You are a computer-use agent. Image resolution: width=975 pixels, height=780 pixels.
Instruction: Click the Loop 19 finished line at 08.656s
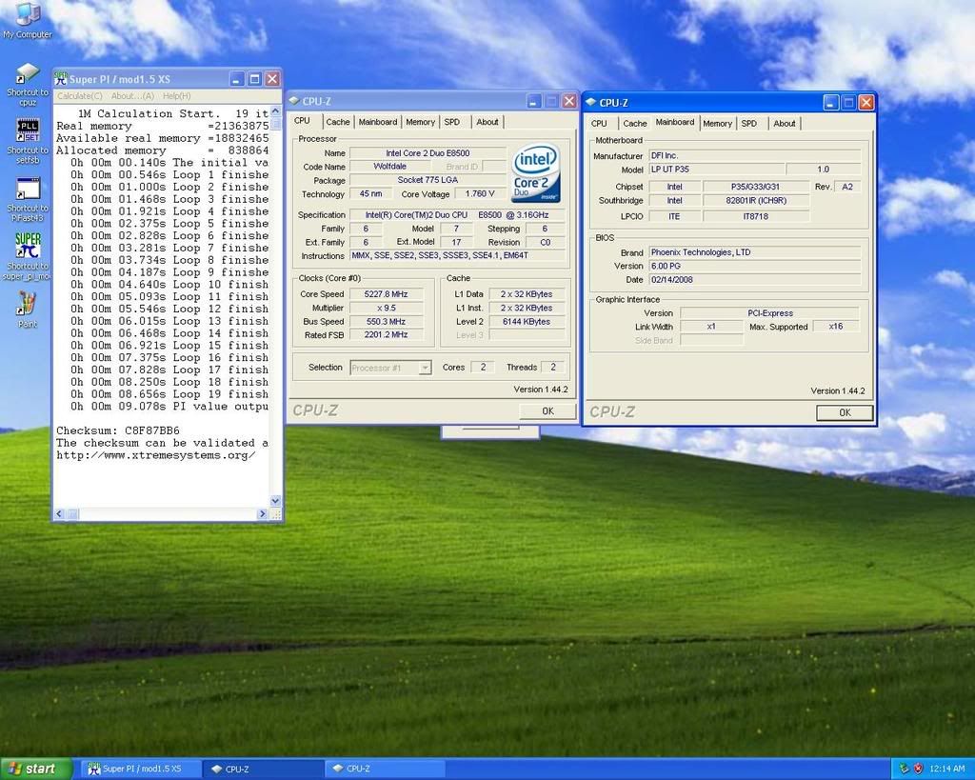click(169, 393)
